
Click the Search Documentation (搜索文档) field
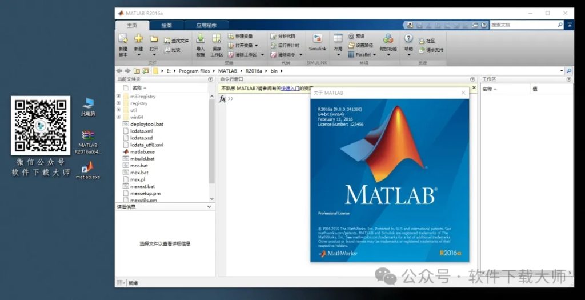(x=523, y=25)
